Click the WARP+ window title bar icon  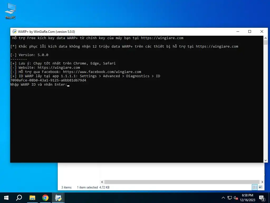(15, 32)
